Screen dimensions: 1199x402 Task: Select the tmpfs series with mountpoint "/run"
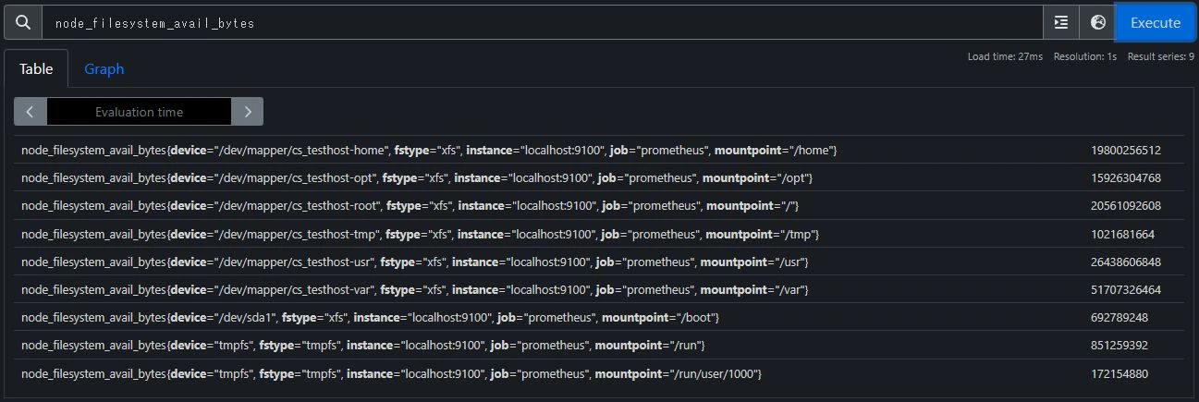(x=598, y=345)
